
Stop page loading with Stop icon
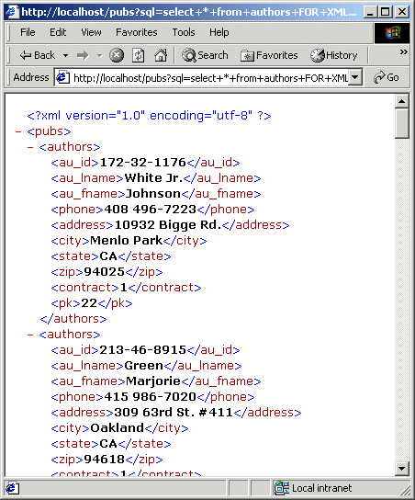pyautogui.click(x=117, y=55)
